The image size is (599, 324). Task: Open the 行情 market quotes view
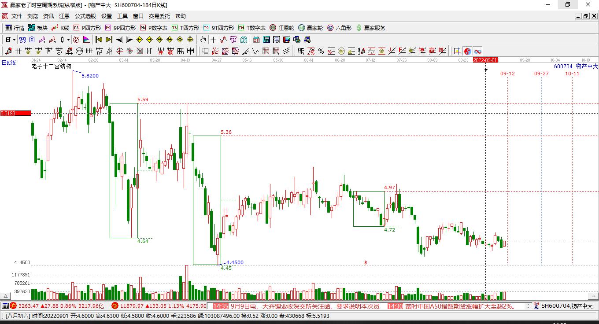tap(15, 28)
